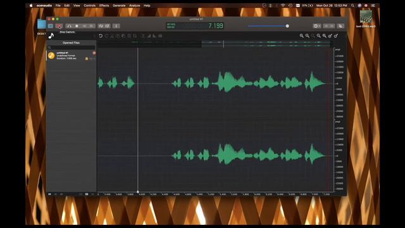This screenshot has height=228, width=405.
Task: Click the fade out icon
Action: tap(154, 36)
